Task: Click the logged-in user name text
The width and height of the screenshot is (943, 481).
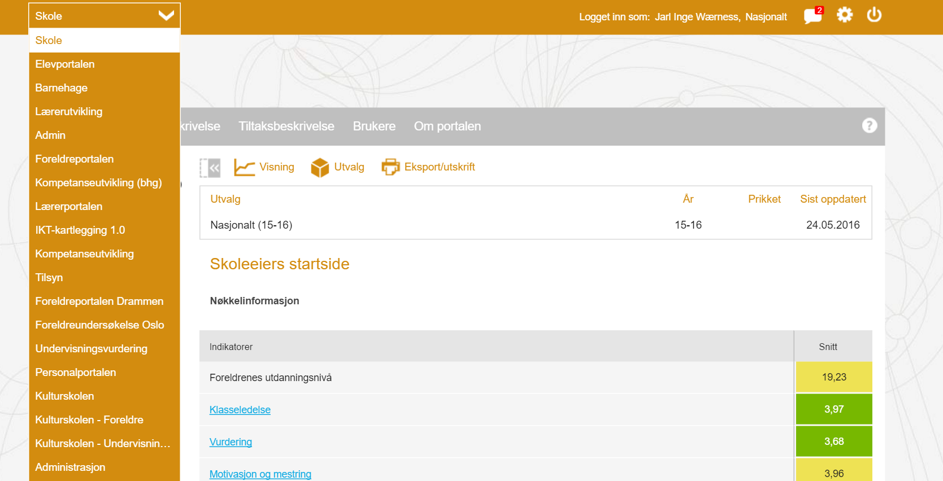Action: [697, 17]
